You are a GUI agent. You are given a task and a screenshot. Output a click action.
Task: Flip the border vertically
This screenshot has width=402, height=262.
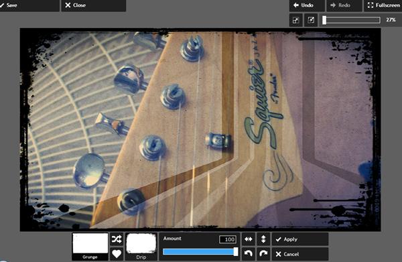(263, 239)
